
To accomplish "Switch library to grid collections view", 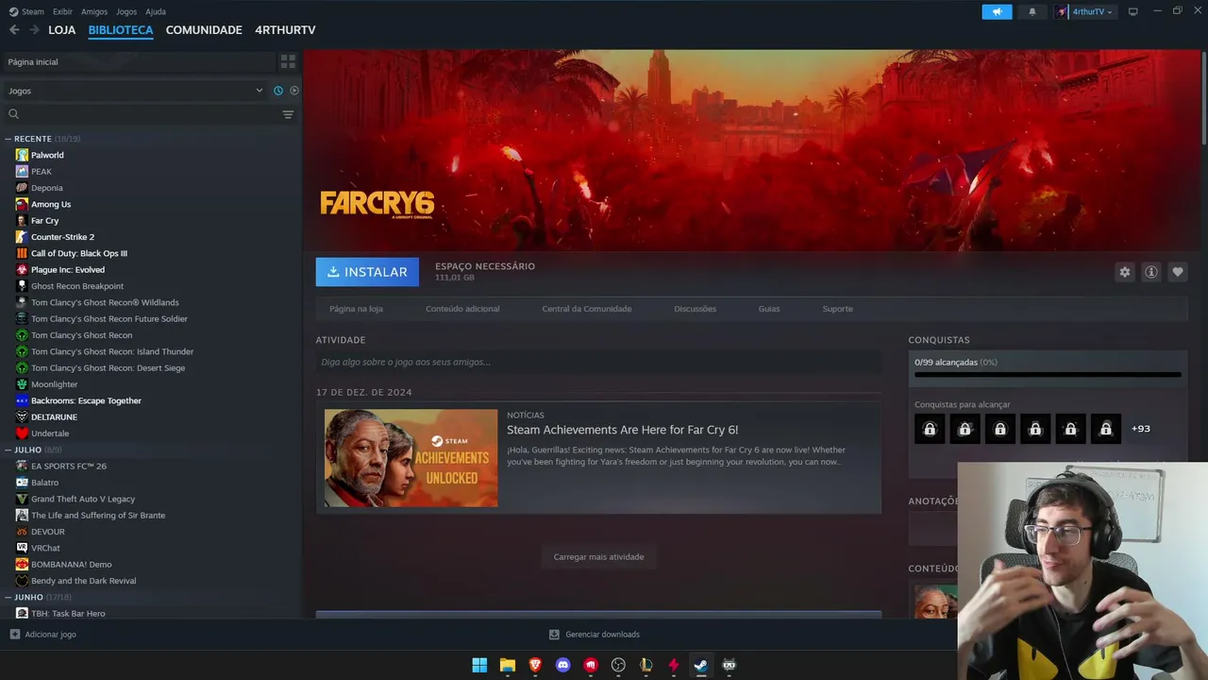I will (x=288, y=61).
